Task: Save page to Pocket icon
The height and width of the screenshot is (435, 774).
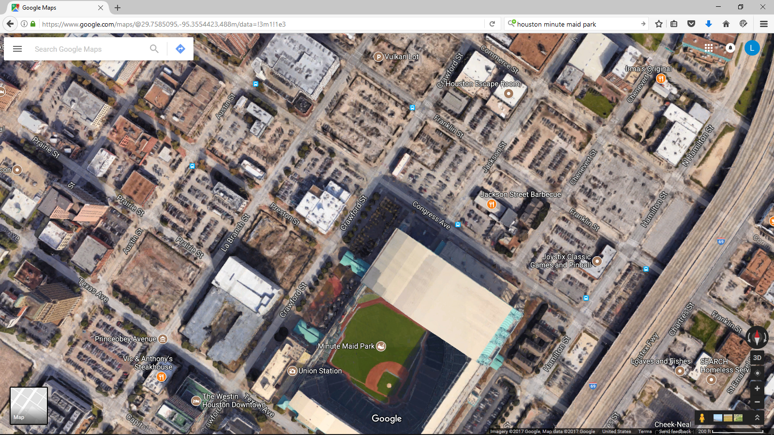Action: tap(691, 24)
